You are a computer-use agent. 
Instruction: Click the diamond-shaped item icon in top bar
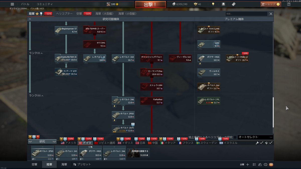(x=223, y=4)
